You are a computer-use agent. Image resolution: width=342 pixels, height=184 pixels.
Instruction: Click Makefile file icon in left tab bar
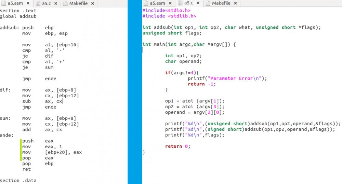point(65,3)
